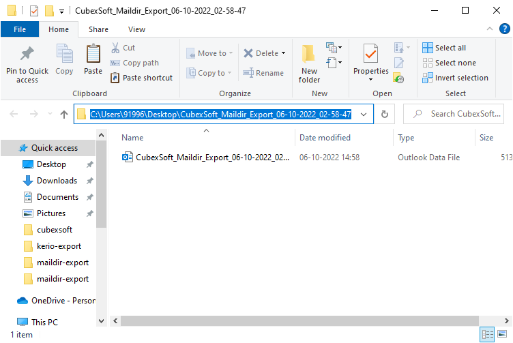Click Paste shortcut option
This screenshot has width=513, height=343.
pos(141,78)
